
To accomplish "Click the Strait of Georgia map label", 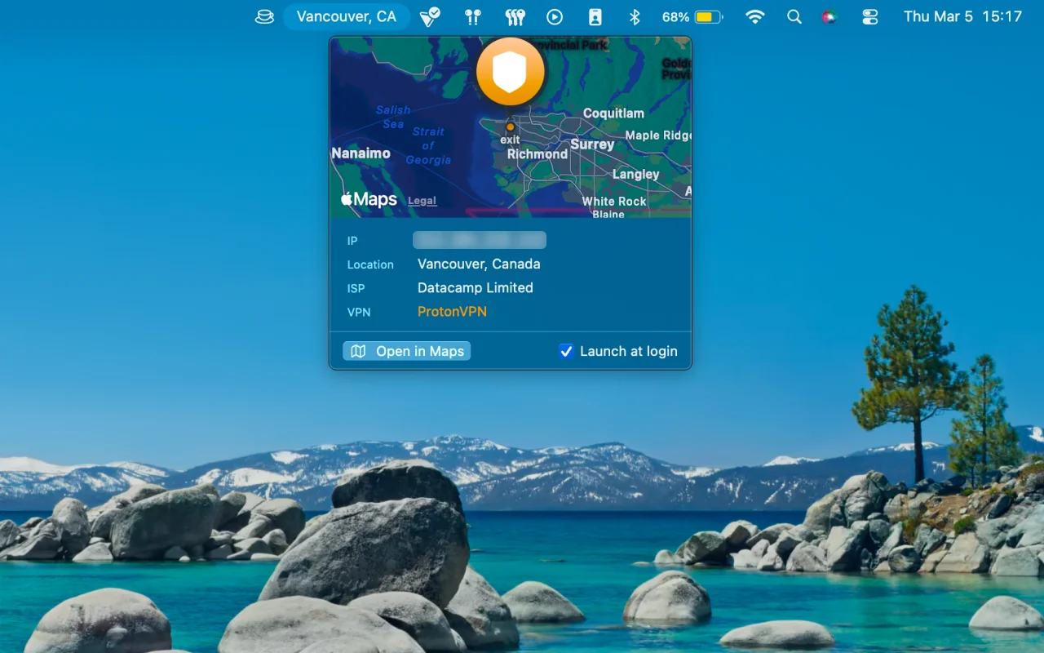I will (x=428, y=145).
